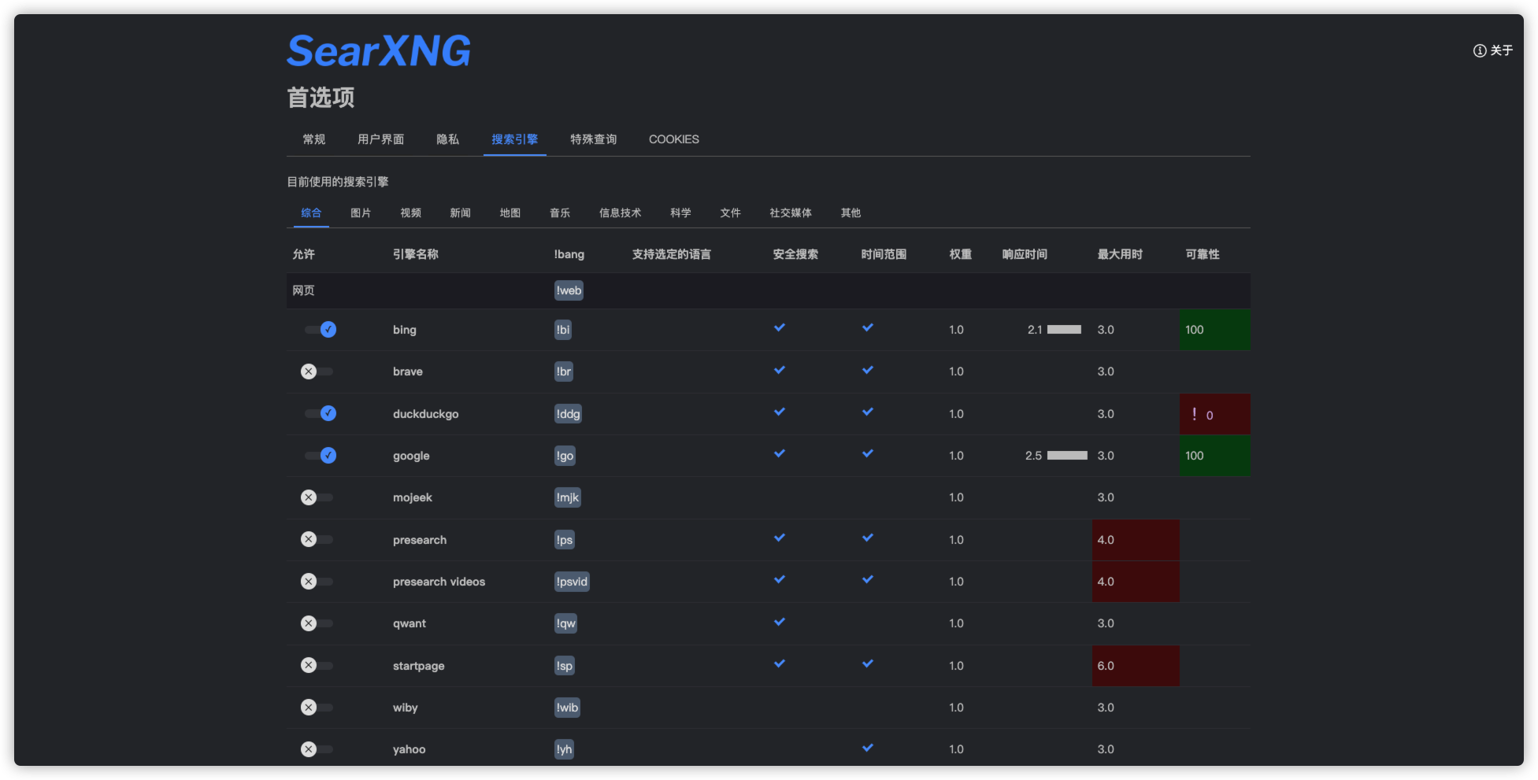Click the !ddg bang badge

click(568, 414)
